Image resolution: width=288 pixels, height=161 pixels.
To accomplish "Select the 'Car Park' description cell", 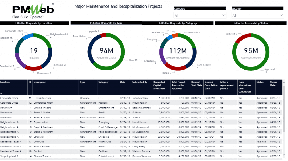I will click(x=38, y=151).
